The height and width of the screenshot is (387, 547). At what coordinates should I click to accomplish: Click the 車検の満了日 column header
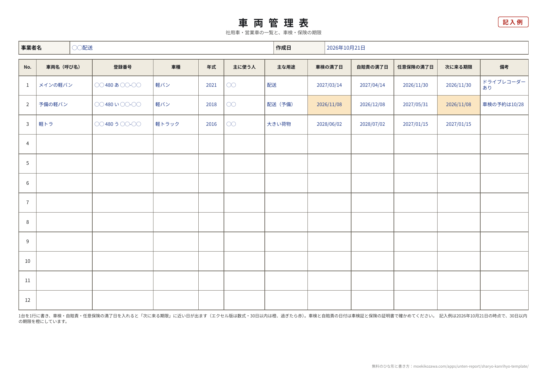coord(329,67)
